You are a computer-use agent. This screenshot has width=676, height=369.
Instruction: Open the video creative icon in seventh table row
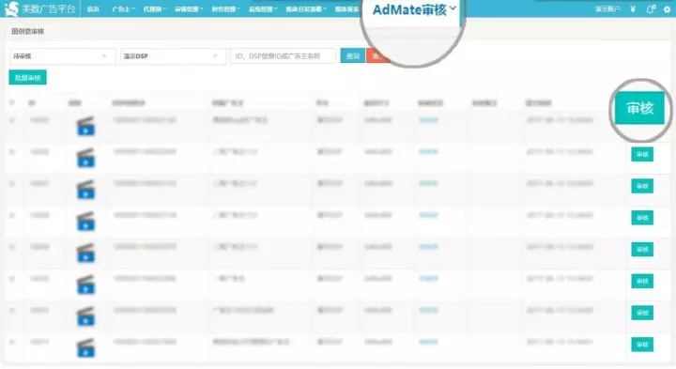tap(85, 316)
